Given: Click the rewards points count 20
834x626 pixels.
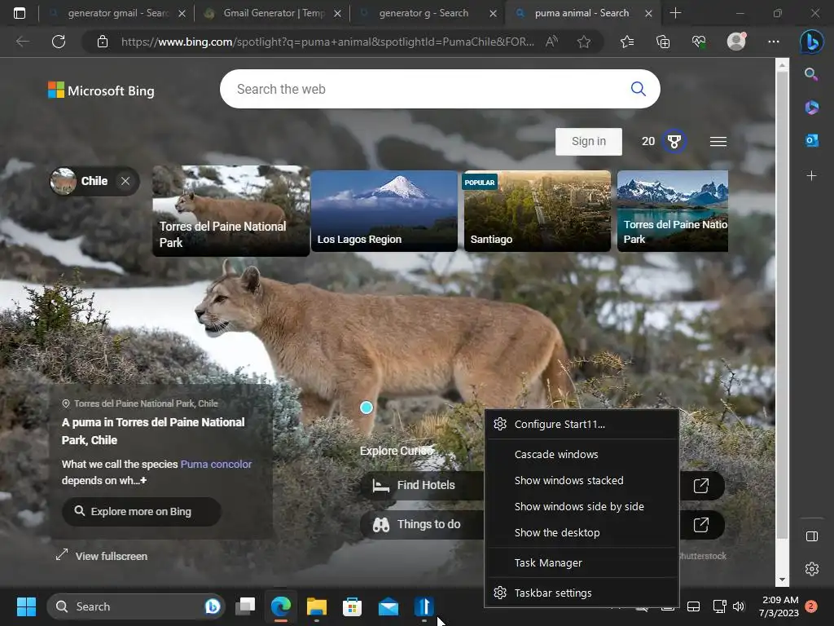Looking at the screenshot, I should tap(647, 141).
